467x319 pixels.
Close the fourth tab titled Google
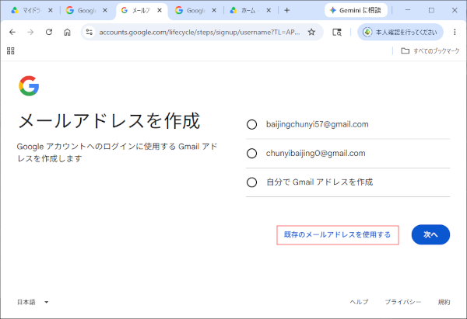coord(214,10)
